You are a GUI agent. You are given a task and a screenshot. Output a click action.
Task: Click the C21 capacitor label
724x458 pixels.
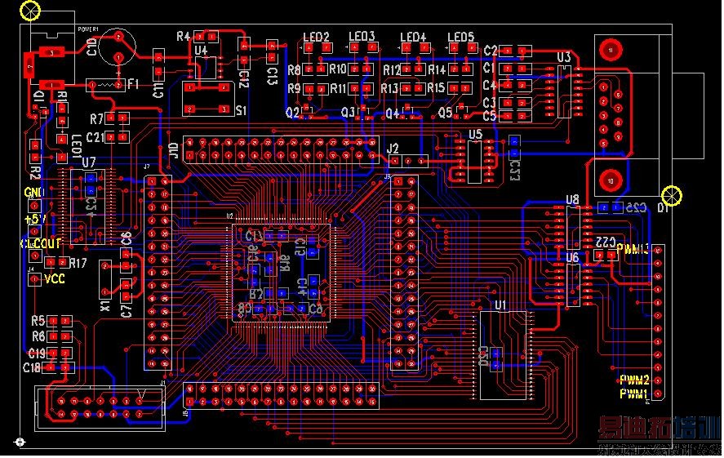95,137
